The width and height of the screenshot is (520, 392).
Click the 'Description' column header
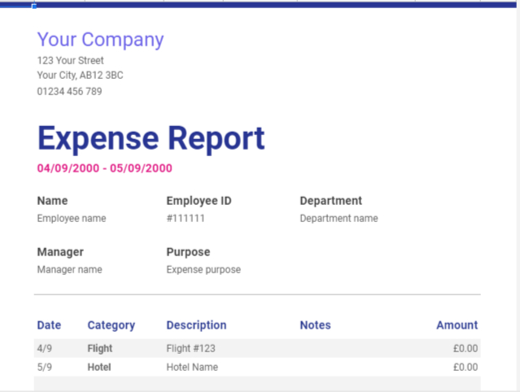[x=196, y=325]
